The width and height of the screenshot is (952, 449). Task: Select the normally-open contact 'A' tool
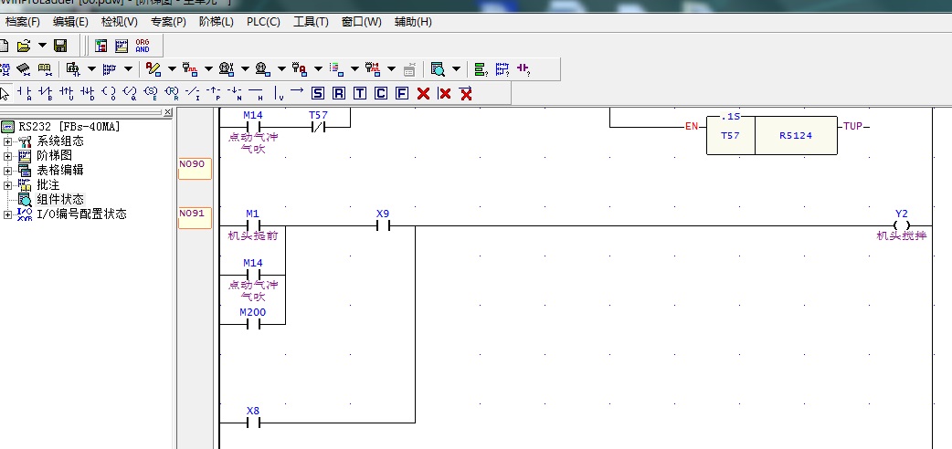click(x=25, y=93)
